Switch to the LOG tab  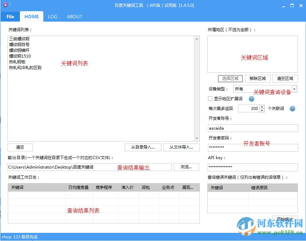coord(52,16)
